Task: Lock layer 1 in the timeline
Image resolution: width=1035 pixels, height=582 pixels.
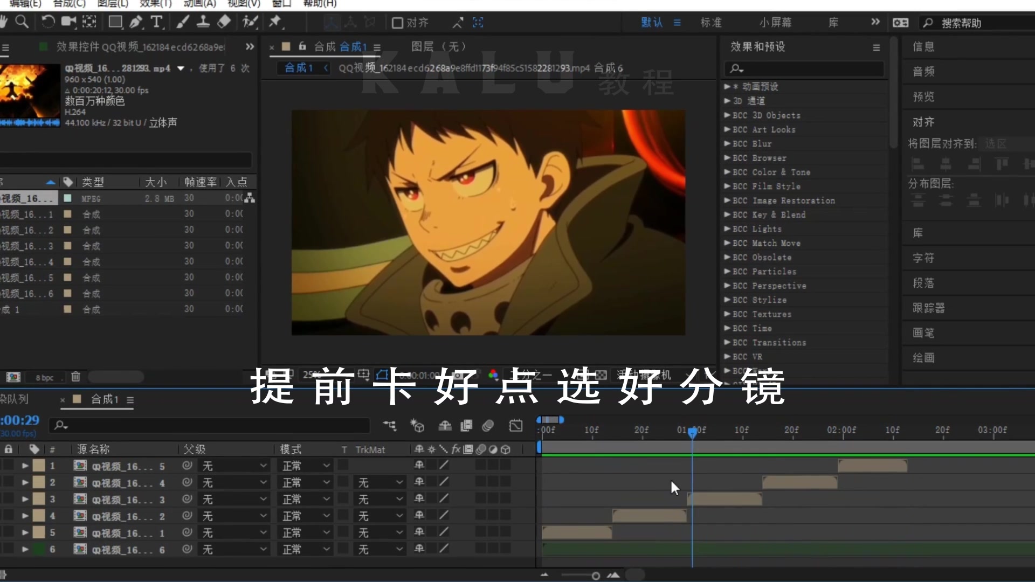Action: click(x=9, y=466)
